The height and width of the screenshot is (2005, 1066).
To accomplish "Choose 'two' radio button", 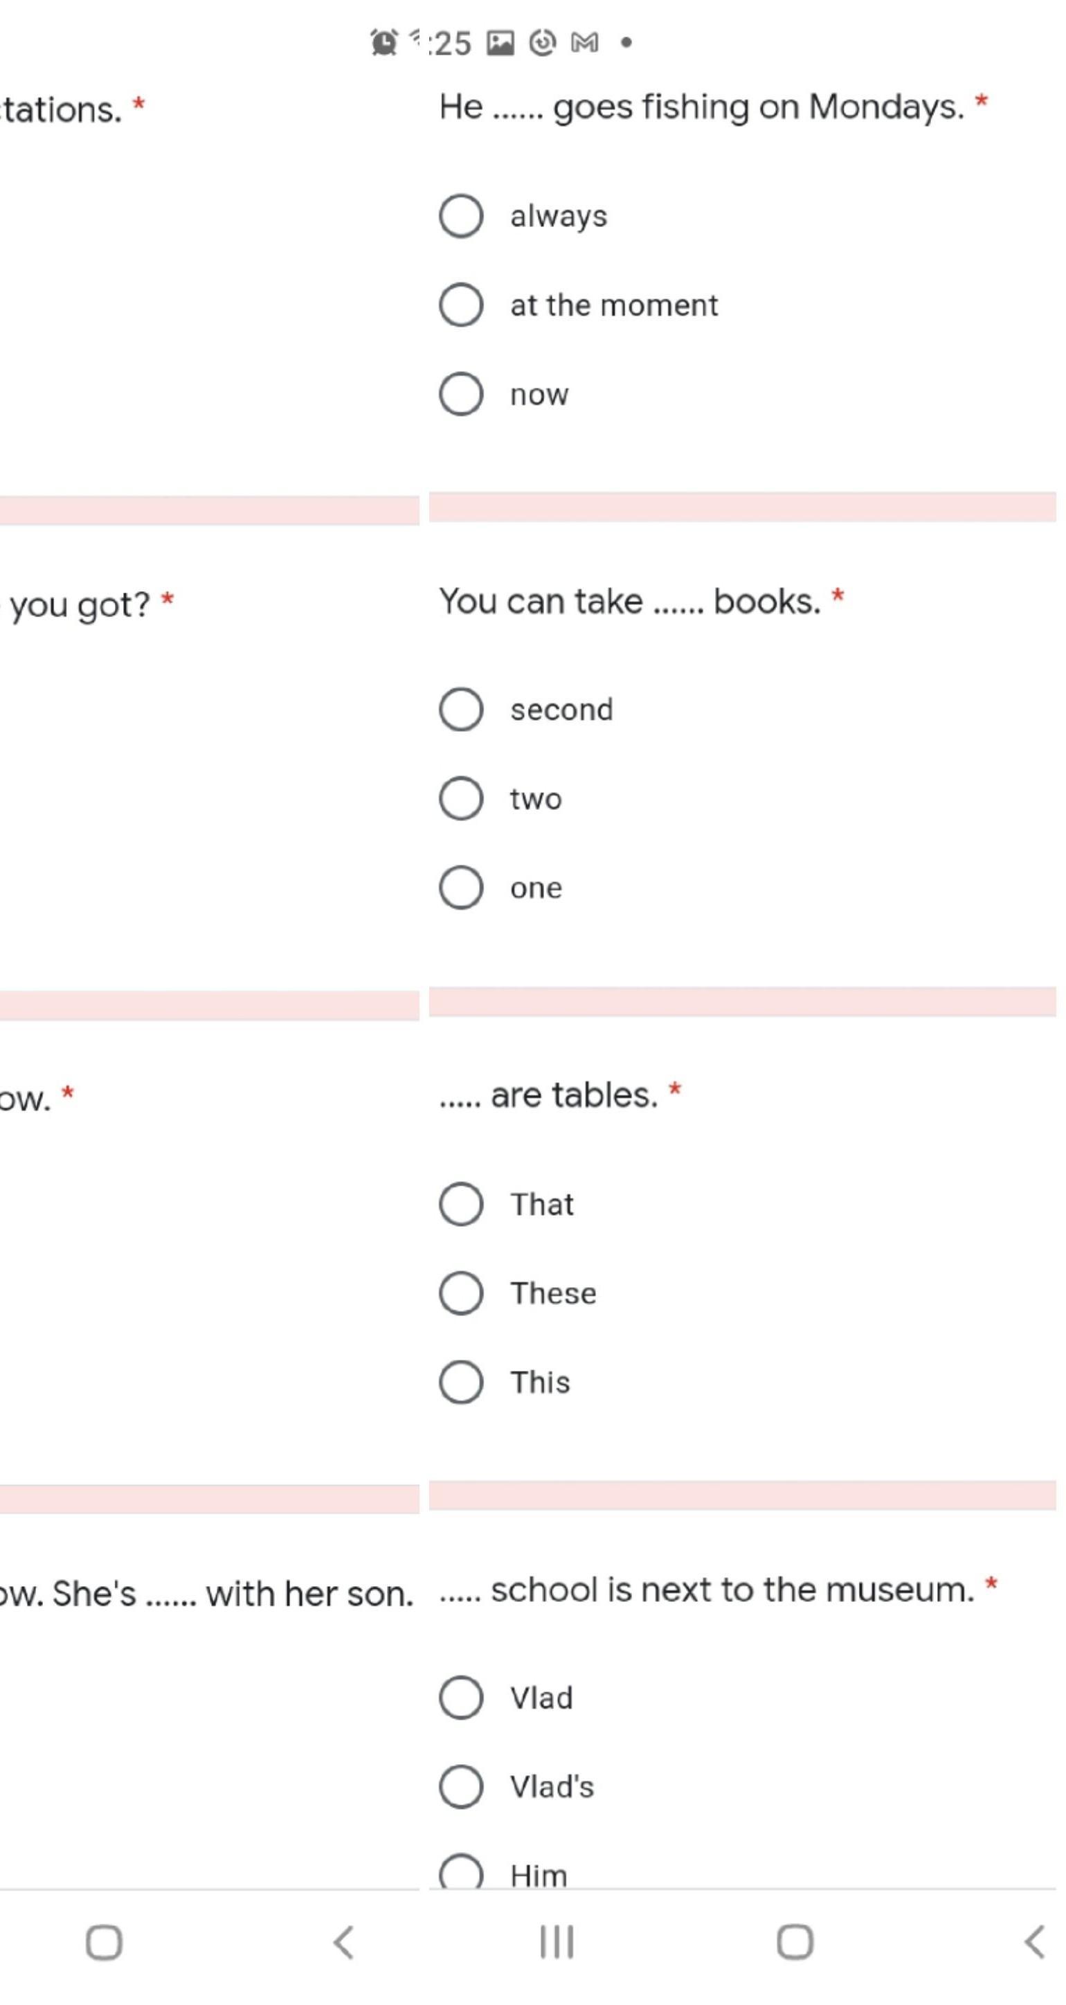I will coord(462,798).
